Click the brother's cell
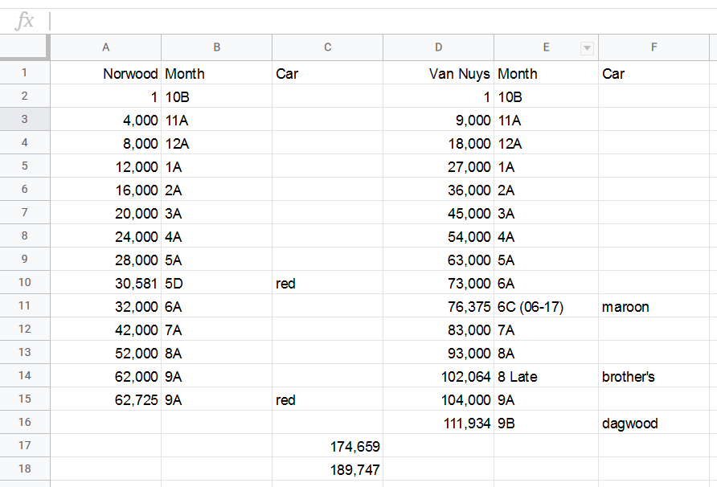This screenshot has height=487, width=717. 653,377
